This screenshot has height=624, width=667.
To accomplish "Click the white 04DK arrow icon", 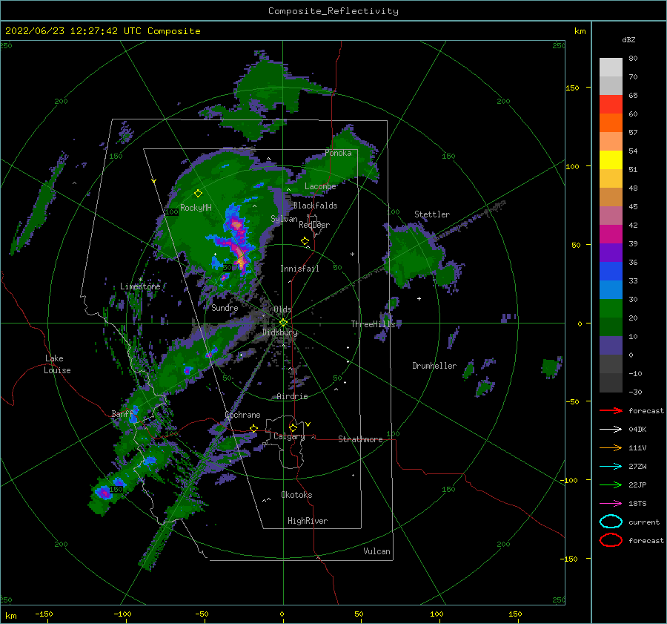I will [x=611, y=430].
